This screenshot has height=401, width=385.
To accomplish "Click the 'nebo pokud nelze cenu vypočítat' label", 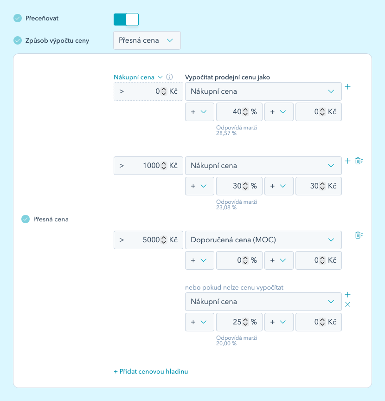I will (234, 287).
